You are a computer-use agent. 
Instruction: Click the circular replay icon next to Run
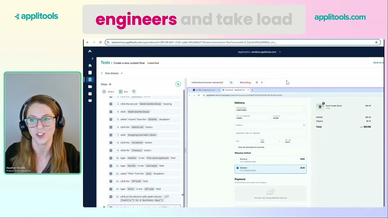134,92
